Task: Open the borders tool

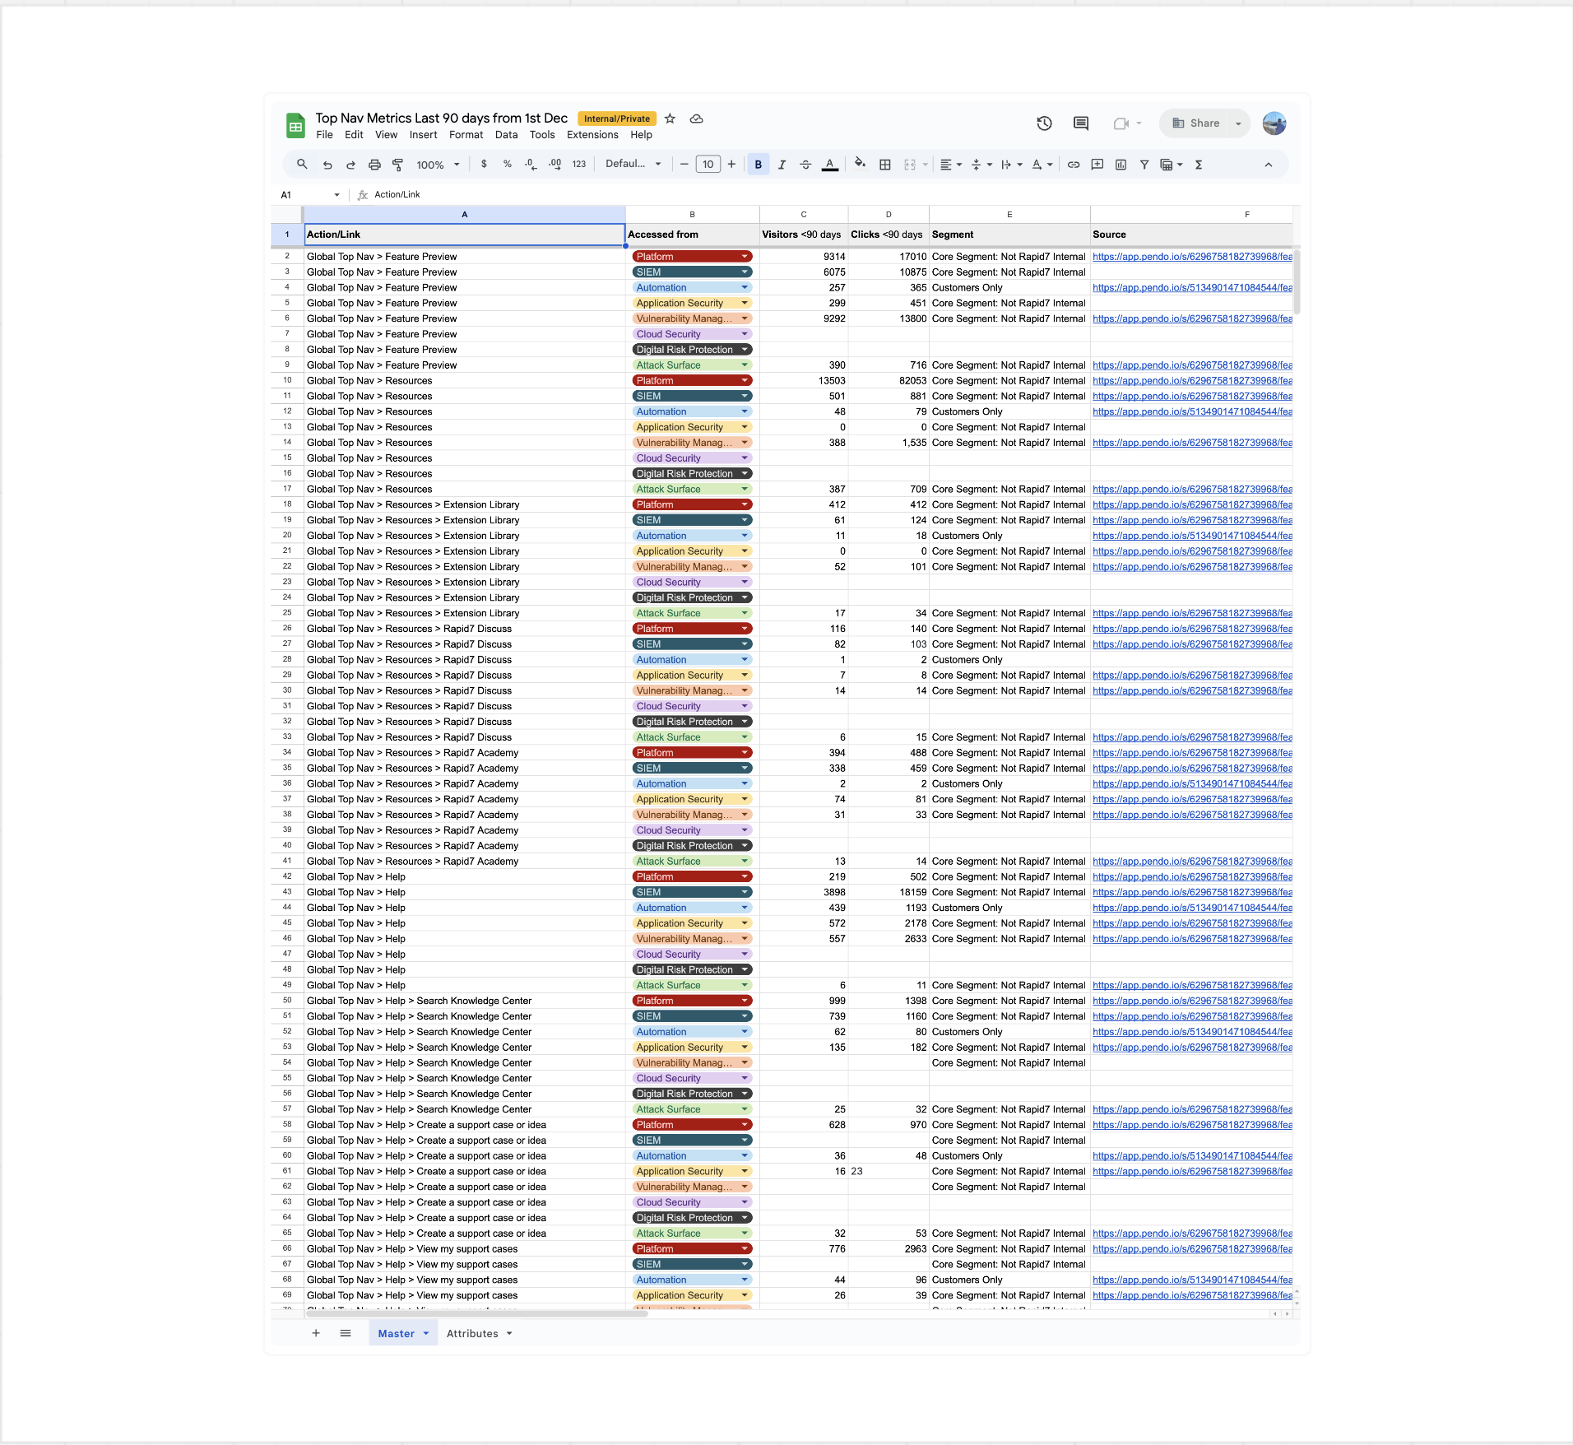Action: click(885, 165)
